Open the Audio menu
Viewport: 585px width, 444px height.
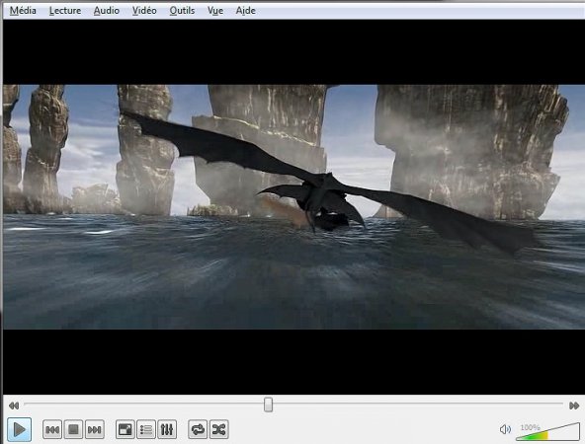pos(107,11)
